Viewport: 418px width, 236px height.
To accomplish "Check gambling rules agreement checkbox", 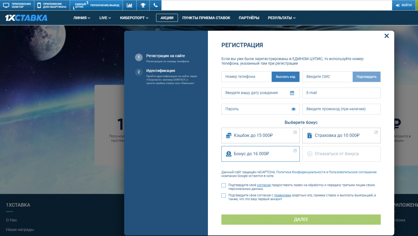I will (224, 196).
